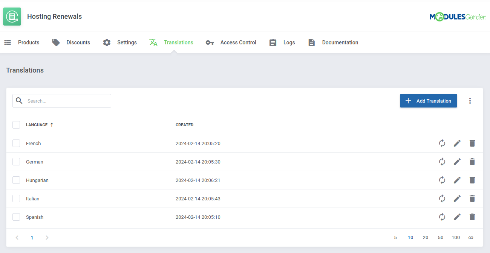Image resolution: width=490 pixels, height=253 pixels.
Task: Select page number 1
Action: click(32, 238)
